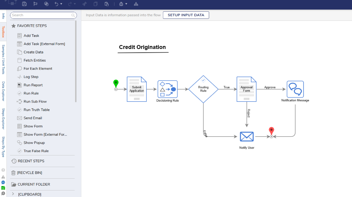
Task: Select the Send Email step
Action: coord(30,118)
